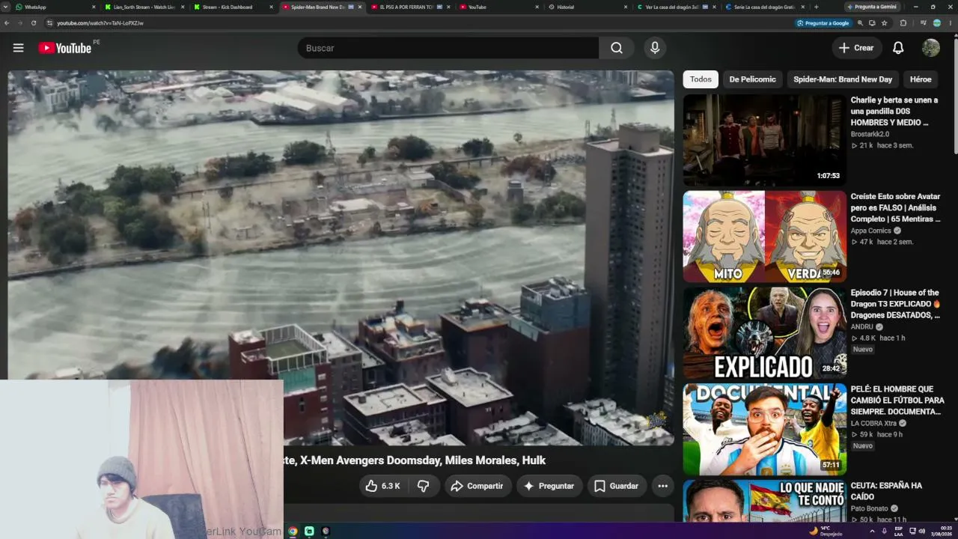Open more actions three-dot menu
958x539 pixels.
coord(662,486)
